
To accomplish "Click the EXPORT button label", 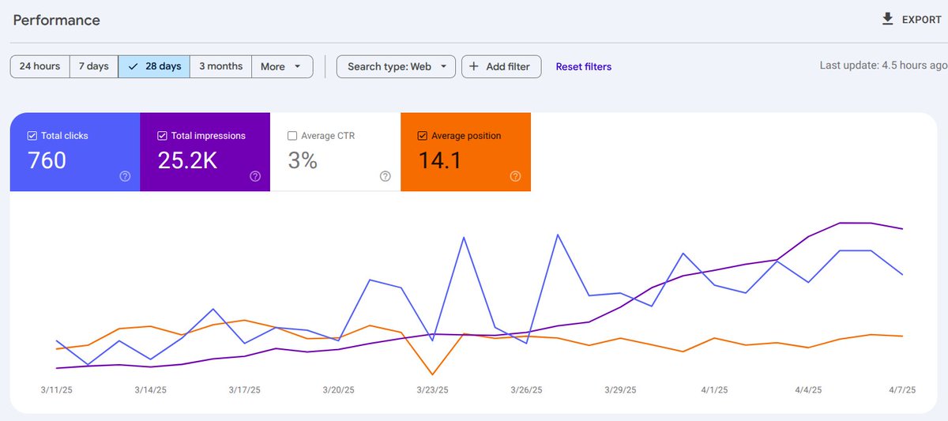I will [x=922, y=20].
